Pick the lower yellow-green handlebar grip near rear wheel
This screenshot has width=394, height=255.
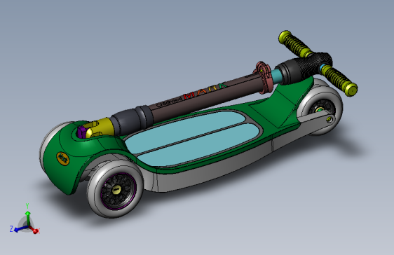click(x=339, y=81)
